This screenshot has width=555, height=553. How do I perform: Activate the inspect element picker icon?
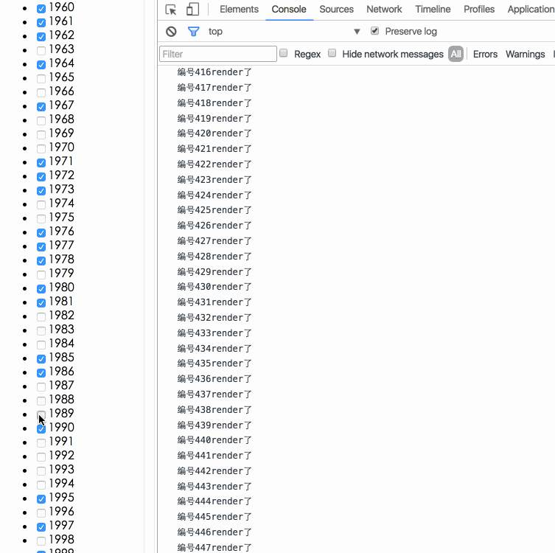point(171,9)
